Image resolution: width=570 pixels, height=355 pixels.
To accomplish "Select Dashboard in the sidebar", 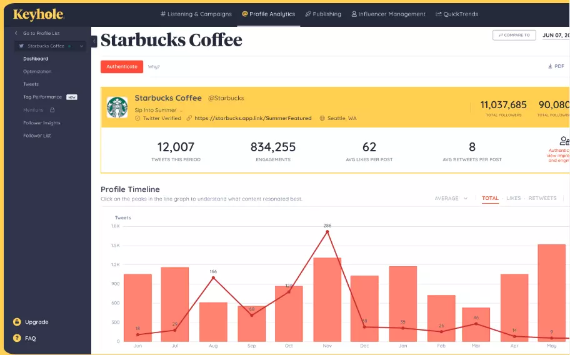I will point(36,59).
